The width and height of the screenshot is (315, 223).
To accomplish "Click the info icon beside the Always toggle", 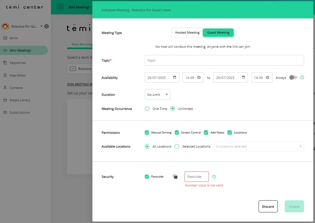I will (302, 77).
